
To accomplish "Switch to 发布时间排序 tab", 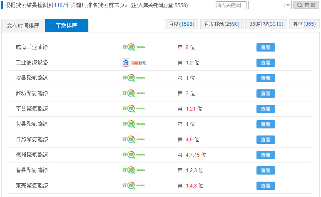I will pos(23,25).
